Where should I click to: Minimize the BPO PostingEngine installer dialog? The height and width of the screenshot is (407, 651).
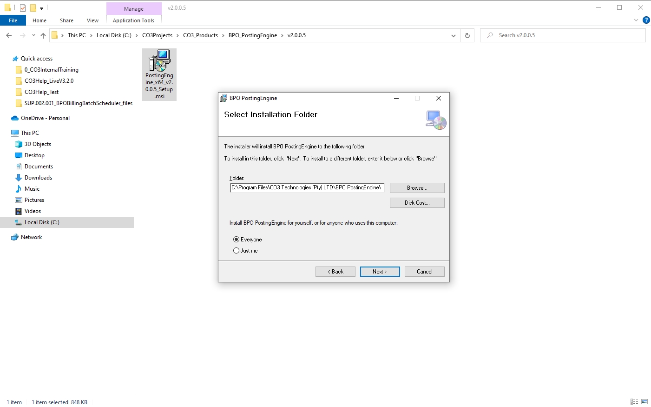pos(396,98)
